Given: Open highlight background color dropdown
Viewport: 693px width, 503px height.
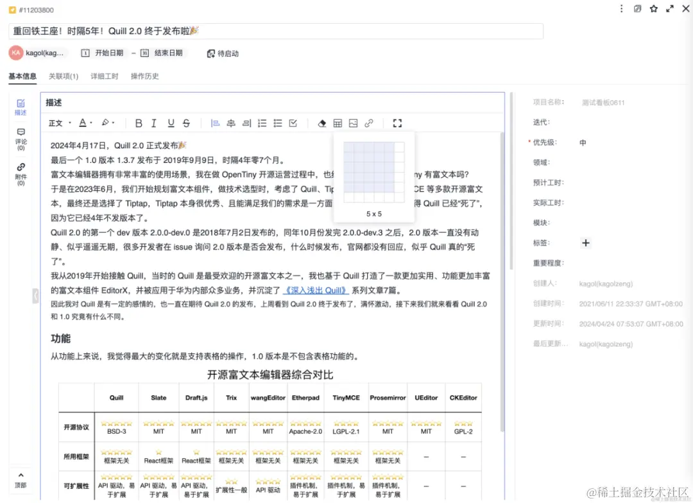Looking at the screenshot, I should point(108,123).
